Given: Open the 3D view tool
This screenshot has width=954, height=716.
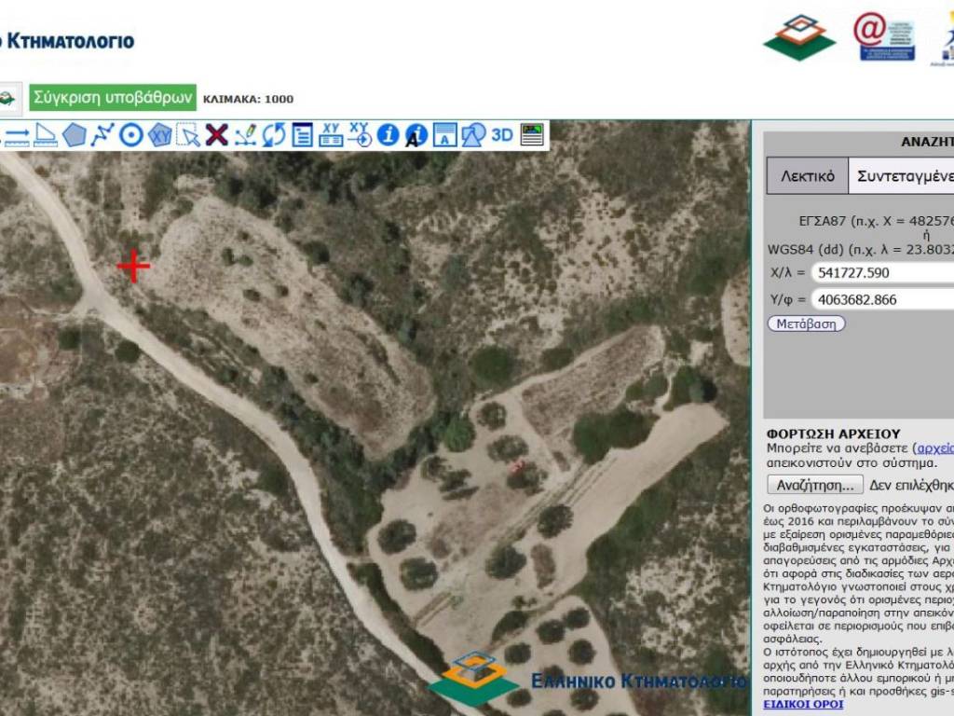Looking at the screenshot, I should click(x=502, y=135).
